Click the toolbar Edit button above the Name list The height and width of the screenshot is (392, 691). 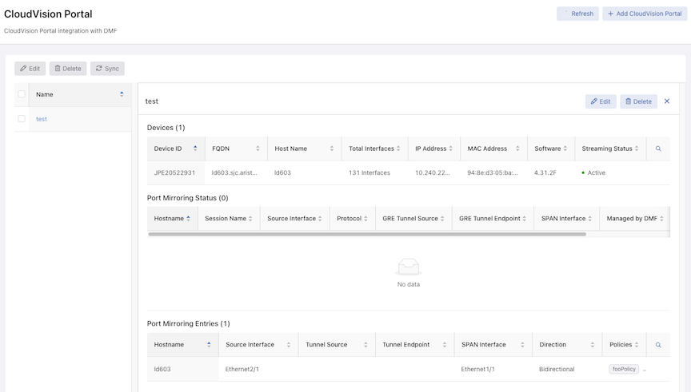point(30,69)
